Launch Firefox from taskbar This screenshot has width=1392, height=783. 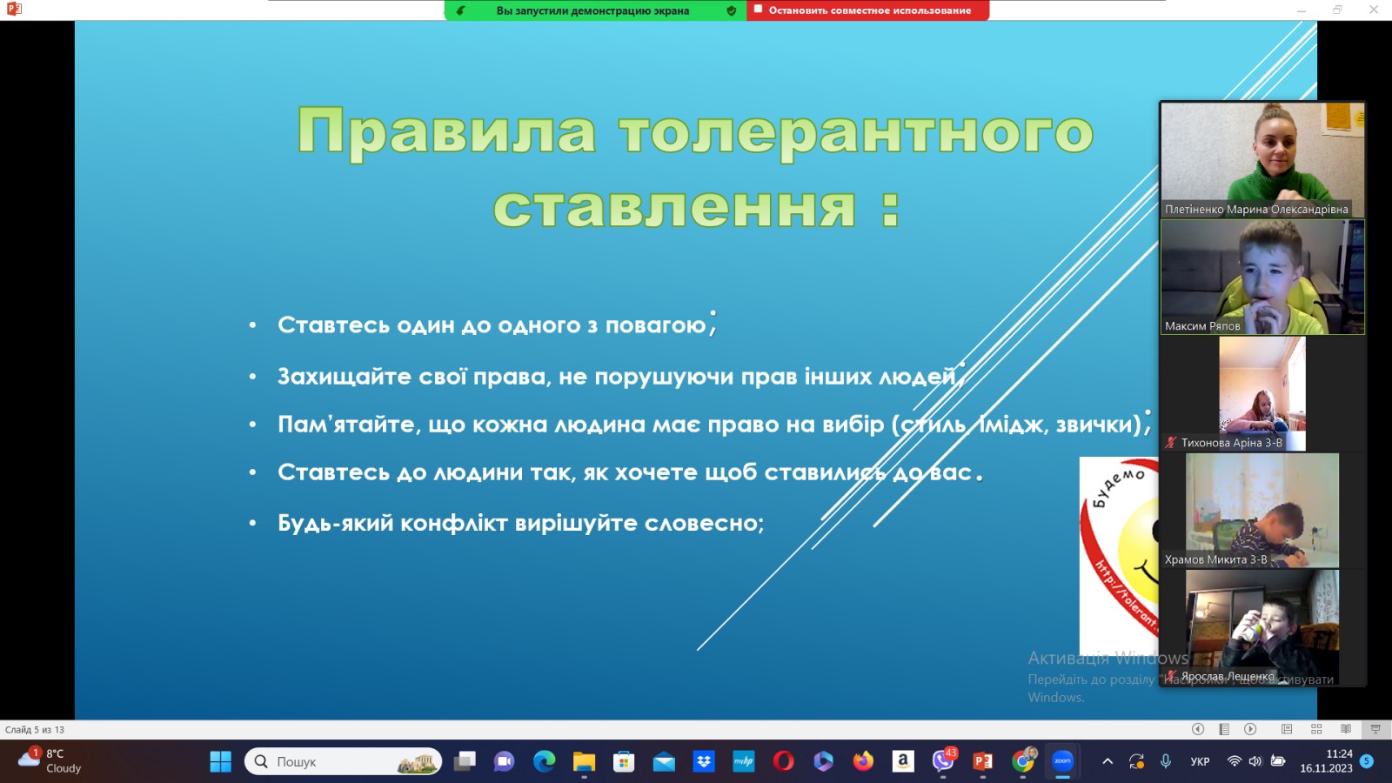pos(863,761)
